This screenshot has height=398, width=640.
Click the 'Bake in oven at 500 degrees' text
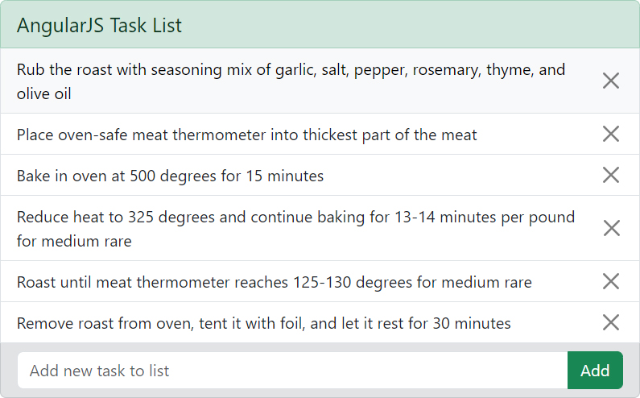tap(170, 176)
